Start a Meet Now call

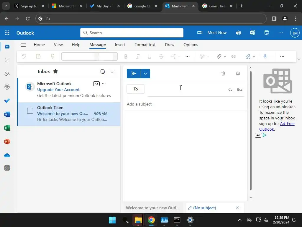click(212, 33)
